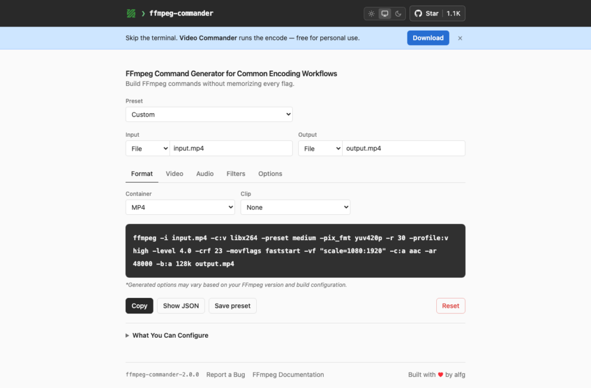
Task: Open the Container dropdown showing MP4
Action: 180,207
